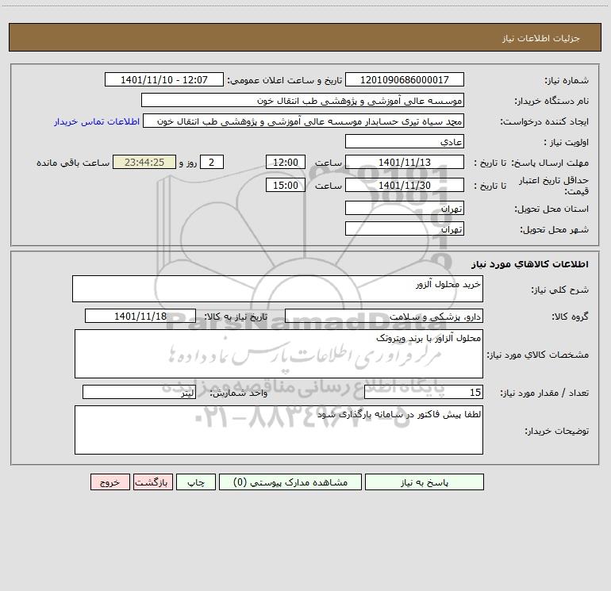The height and width of the screenshot is (591, 611).
Task: Click the ساعت باقی مانده text
Action: tap(73, 163)
